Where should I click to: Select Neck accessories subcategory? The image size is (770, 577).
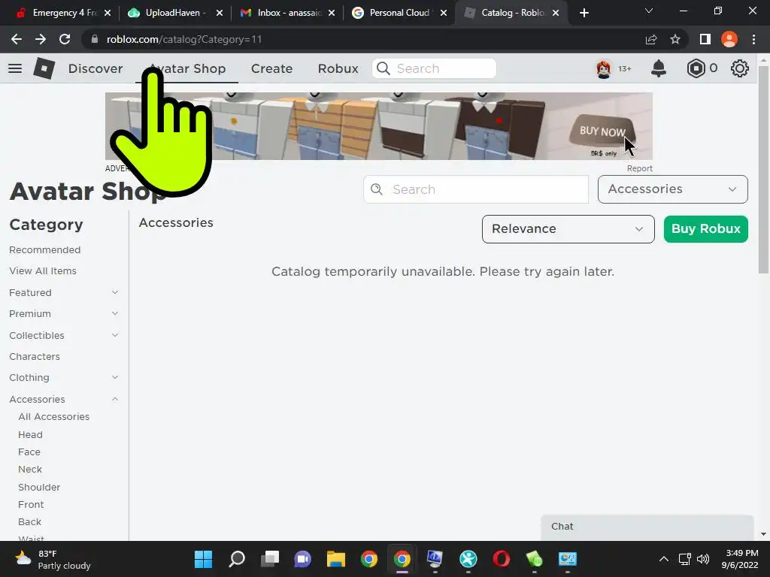30,470
